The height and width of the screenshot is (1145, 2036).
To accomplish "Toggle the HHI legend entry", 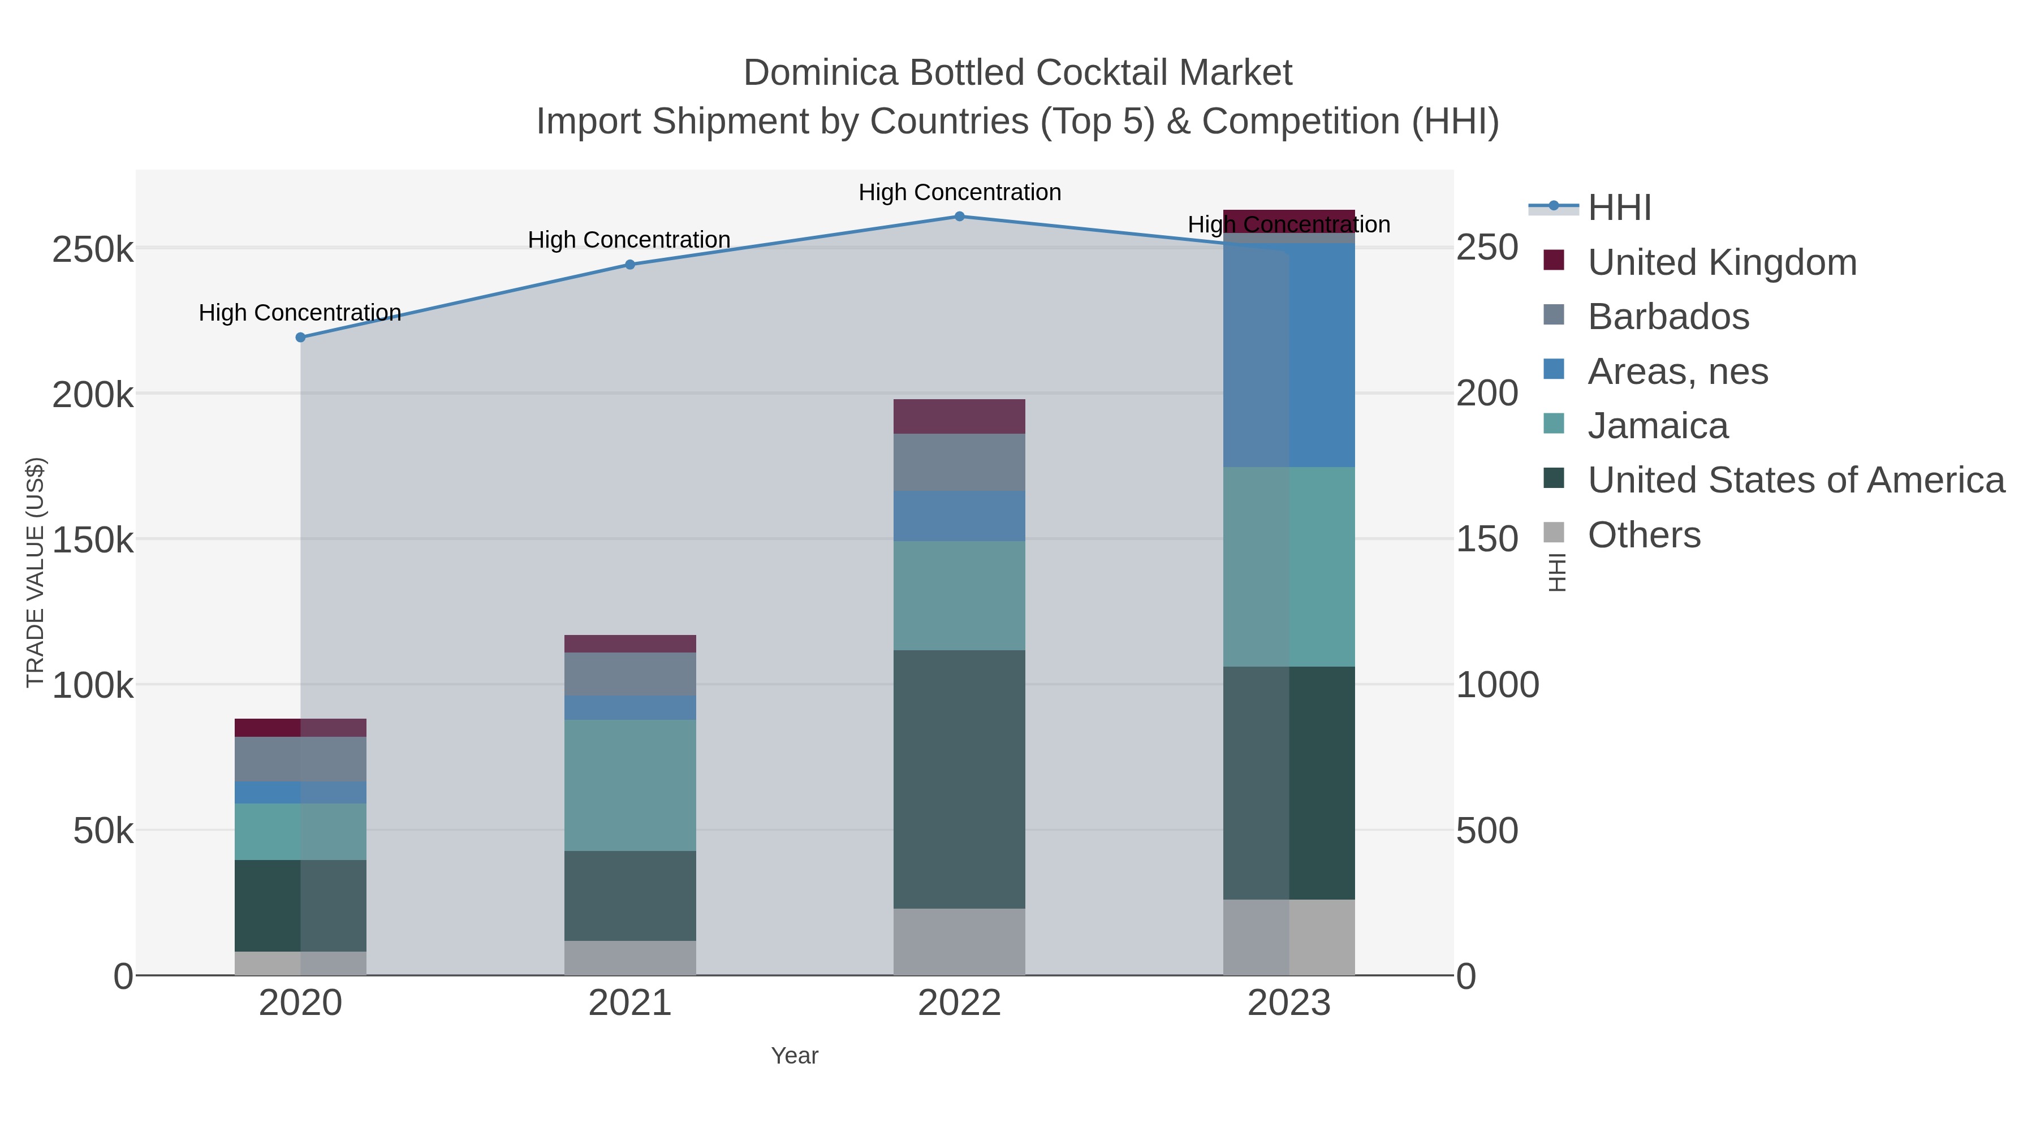I will [1590, 208].
